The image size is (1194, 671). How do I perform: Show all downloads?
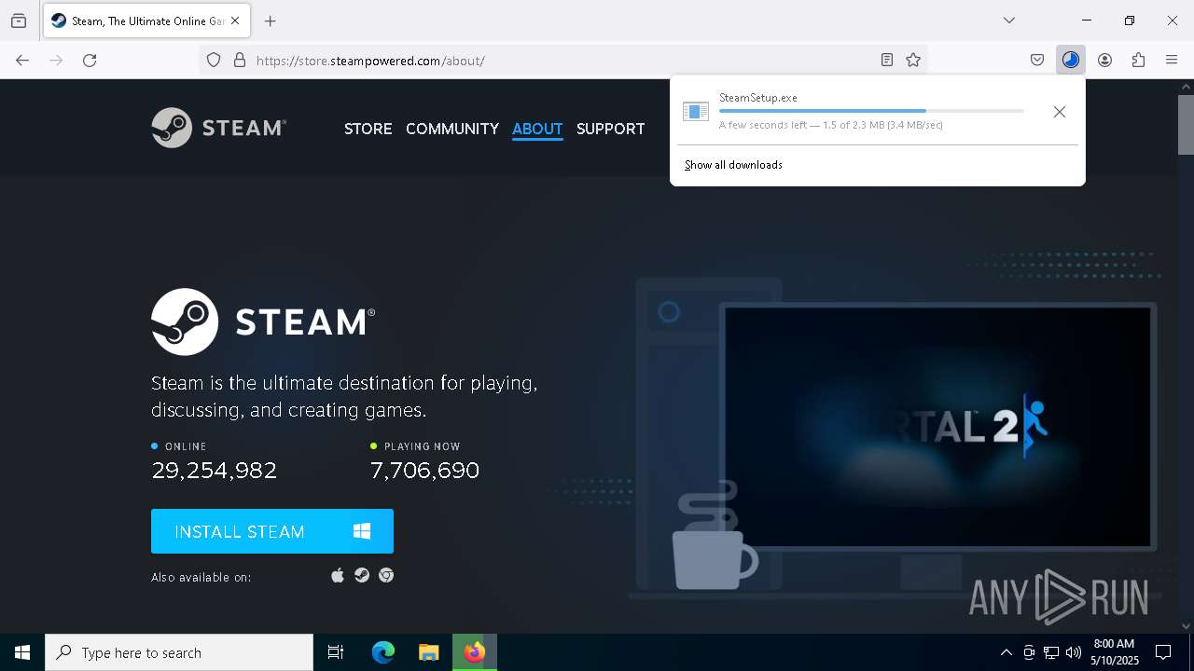(733, 165)
